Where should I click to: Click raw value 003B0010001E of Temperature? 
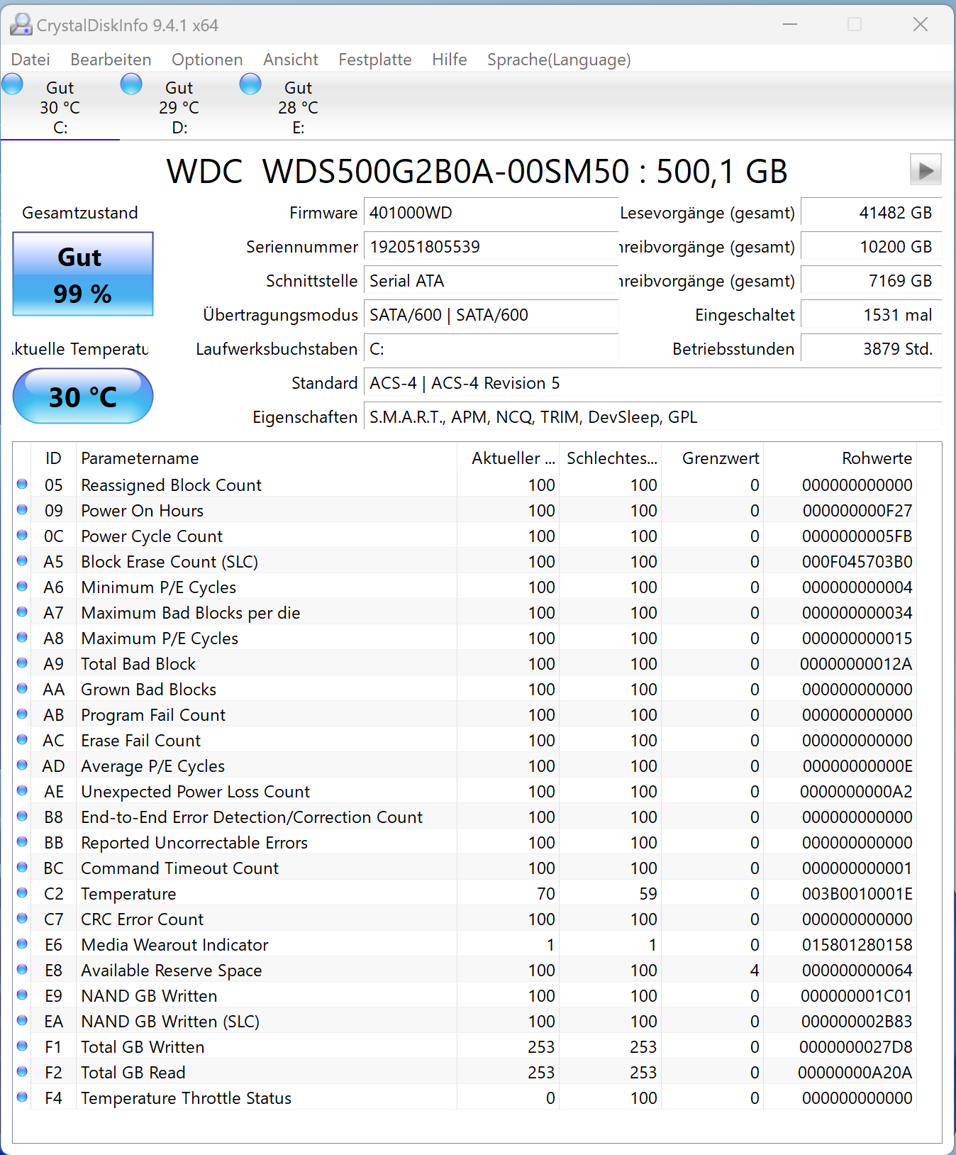pos(857,894)
